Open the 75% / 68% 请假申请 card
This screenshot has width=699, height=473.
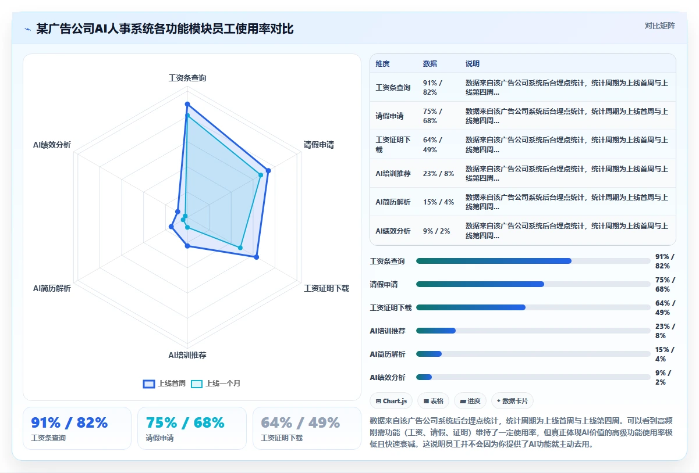coord(192,428)
